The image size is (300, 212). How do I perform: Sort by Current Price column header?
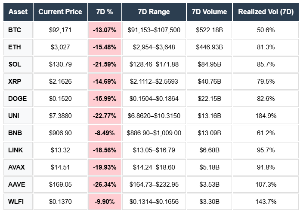point(60,12)
